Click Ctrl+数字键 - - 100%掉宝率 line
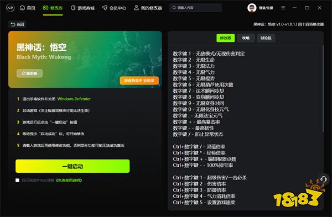332x217 pixels. click(x=203, y=165)
